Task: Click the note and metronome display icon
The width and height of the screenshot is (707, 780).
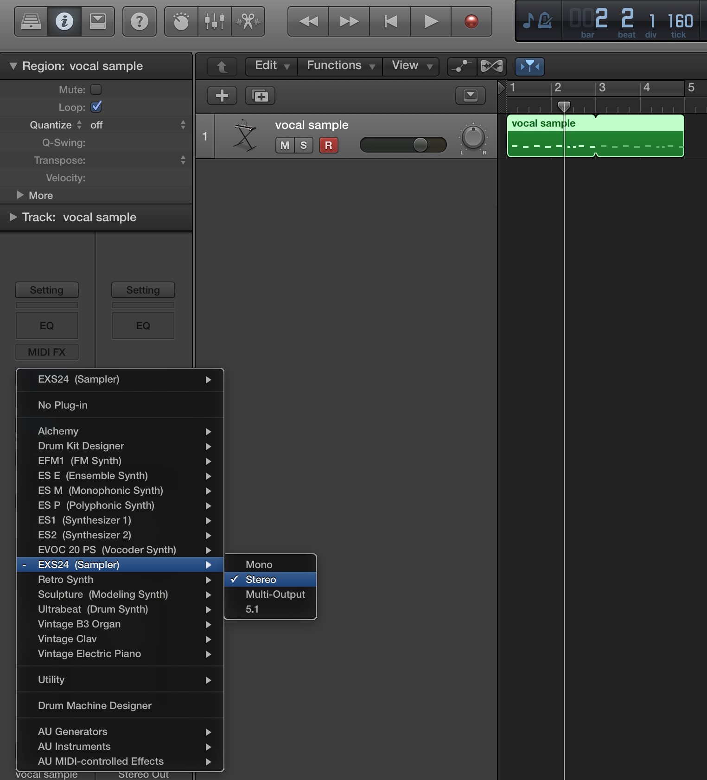Action: click(538, 20)
